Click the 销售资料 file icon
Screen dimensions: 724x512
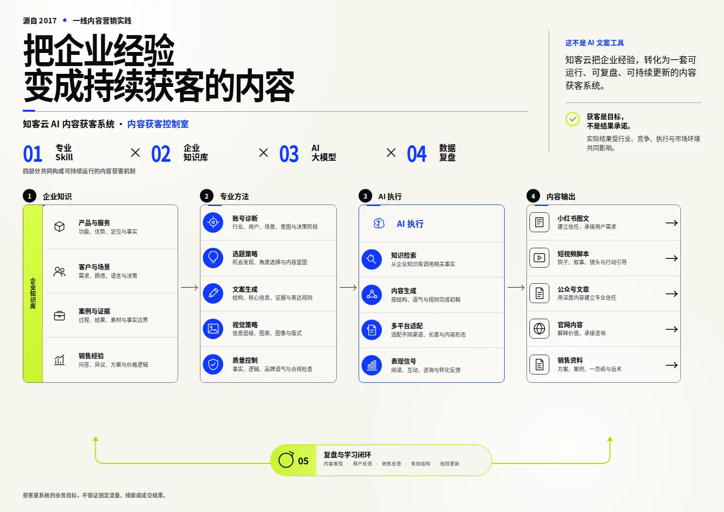coord(539,364)
